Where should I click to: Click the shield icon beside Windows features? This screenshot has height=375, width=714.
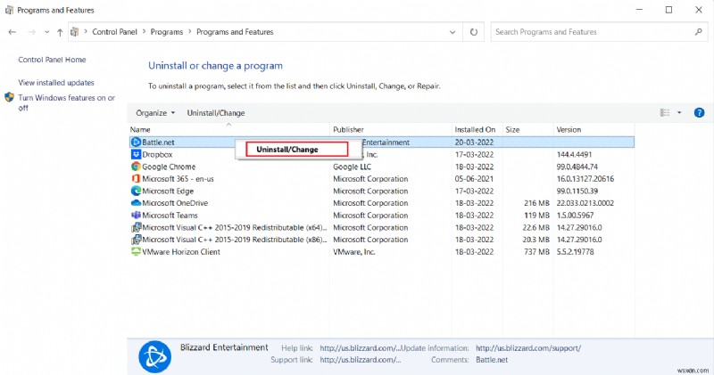[x=9, y=97]
